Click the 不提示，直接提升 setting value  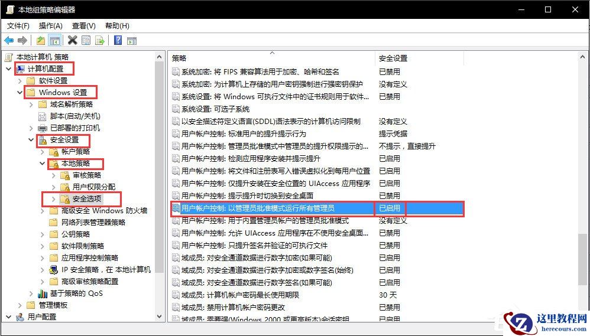[407, 146]
